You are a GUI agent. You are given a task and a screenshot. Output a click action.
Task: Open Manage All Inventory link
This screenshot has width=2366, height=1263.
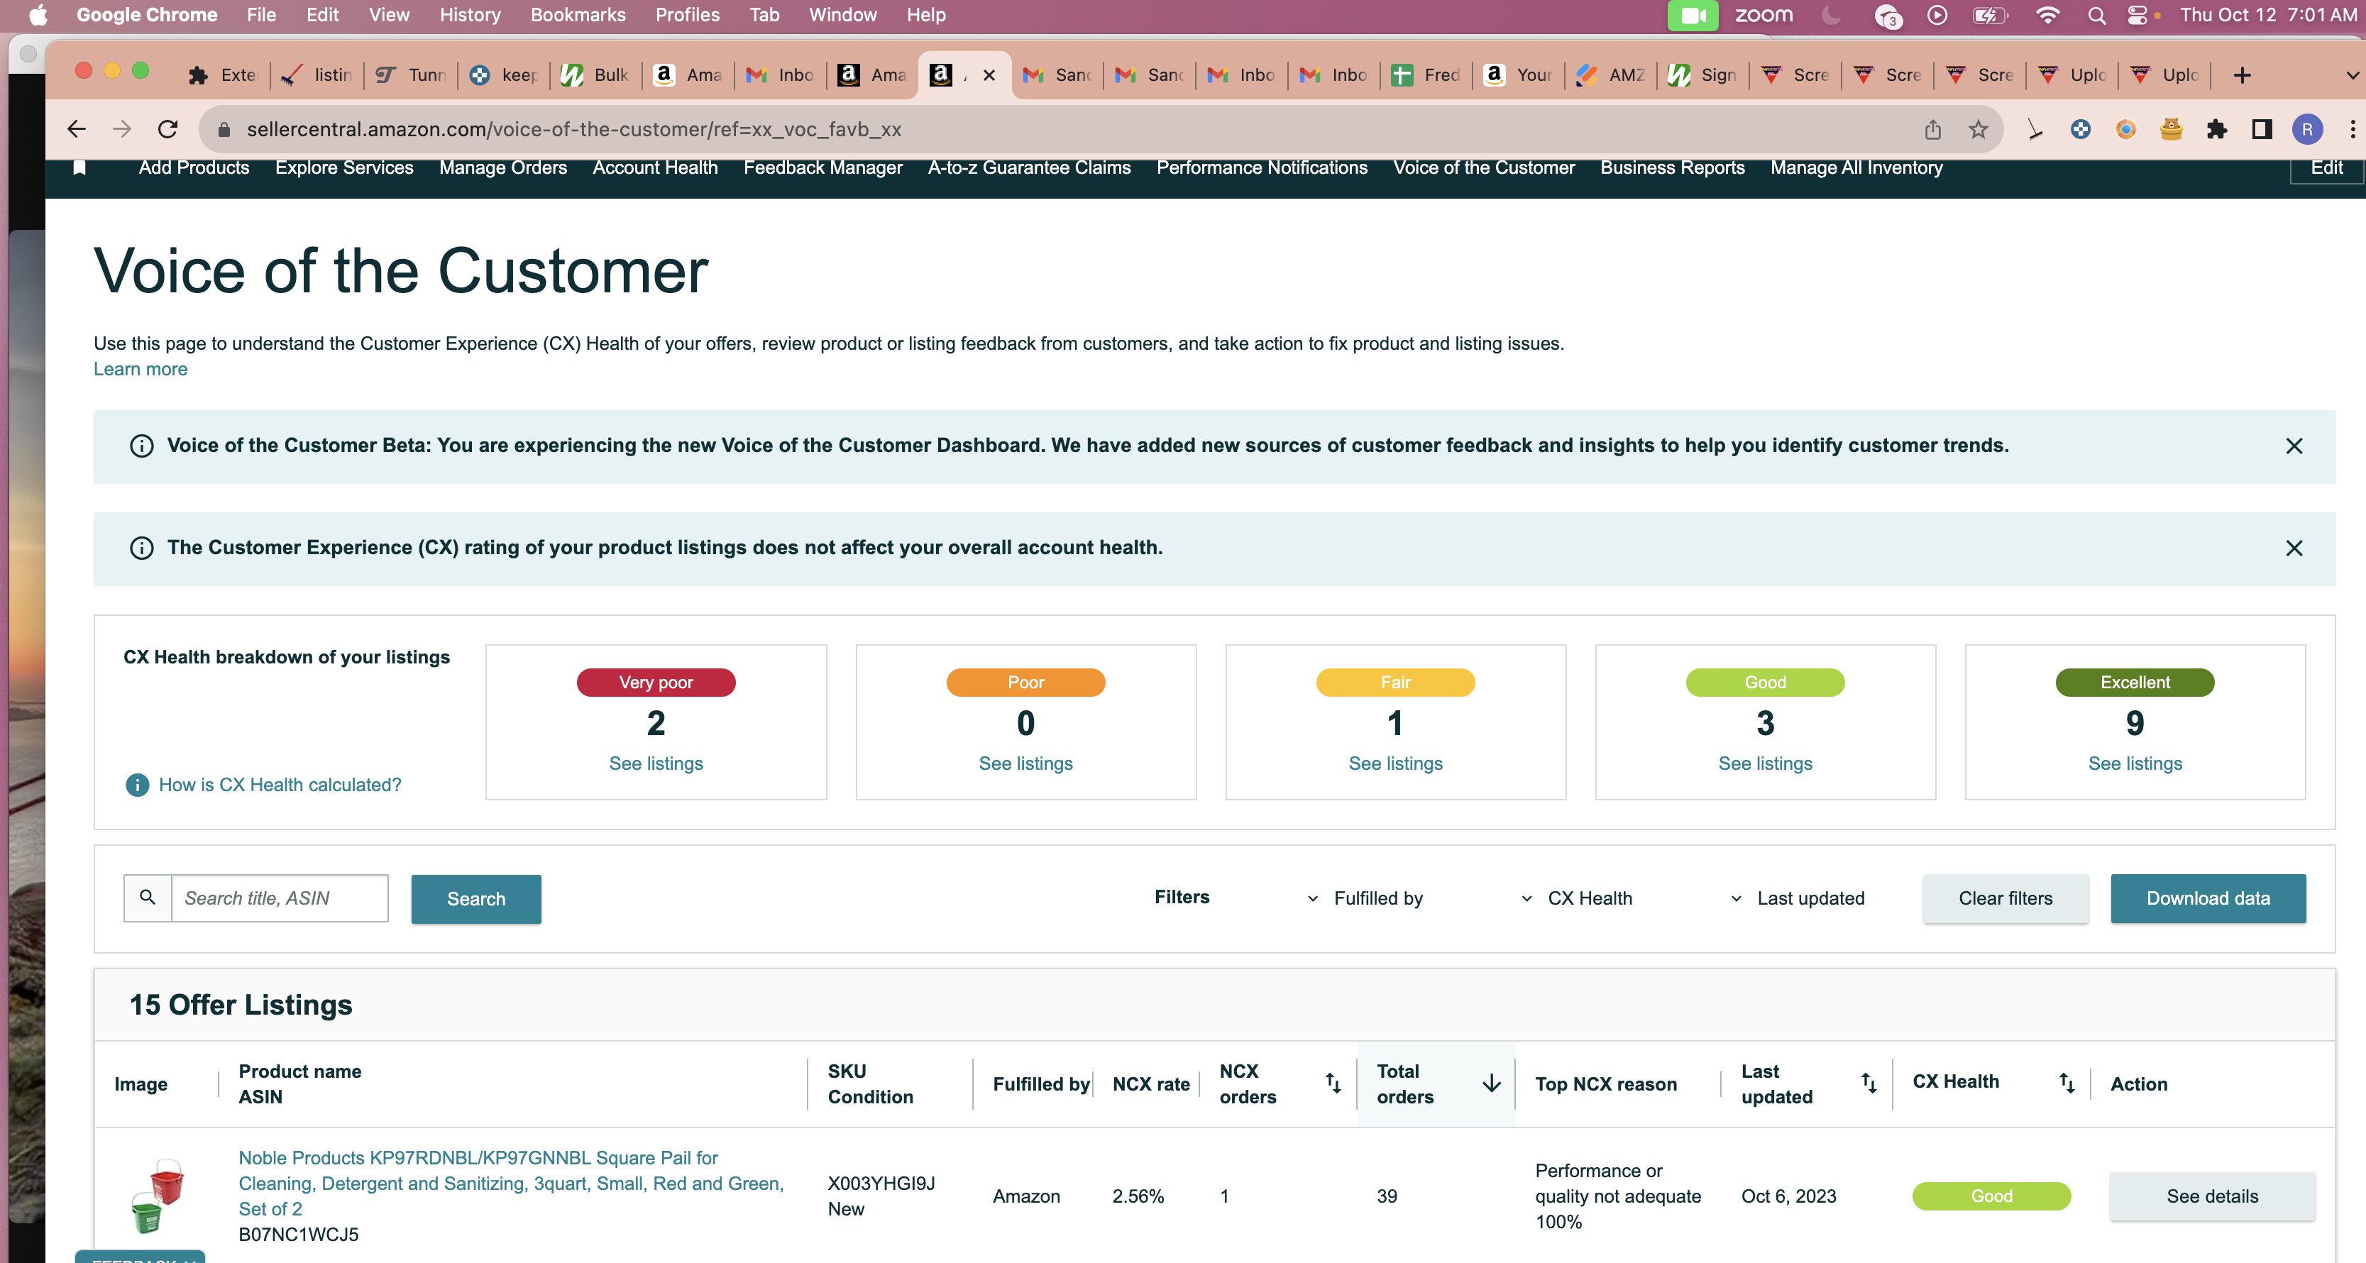1856,167
